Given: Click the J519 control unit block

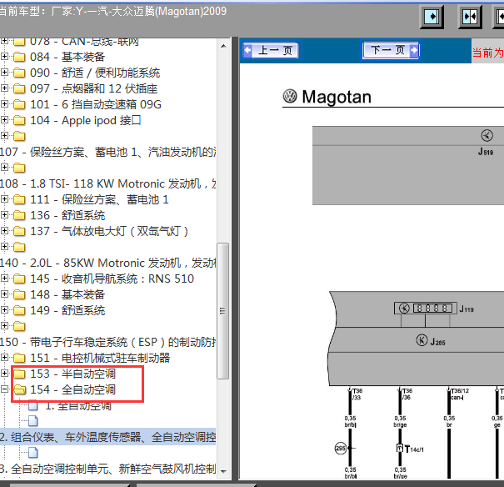Looking at the screenshot, I should 408,165.
